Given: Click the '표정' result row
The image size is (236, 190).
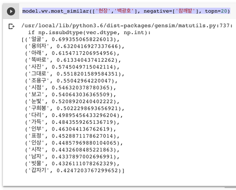Looking at the screenshot, I should [72, 136].
